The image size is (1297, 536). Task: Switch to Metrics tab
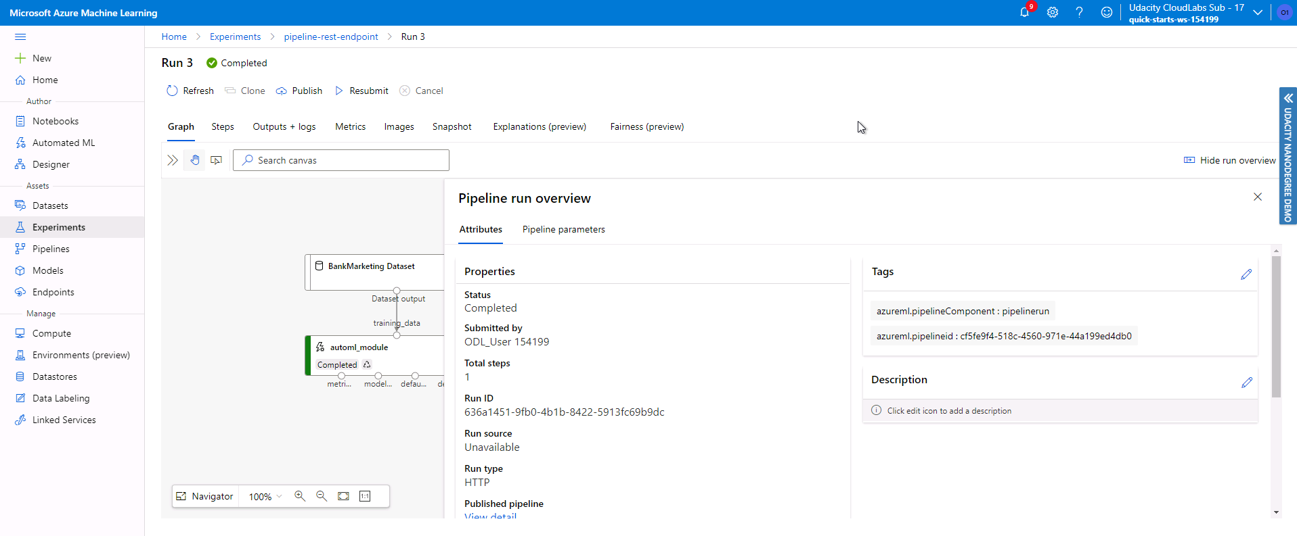pyautogui.click(x=351, y=126)
